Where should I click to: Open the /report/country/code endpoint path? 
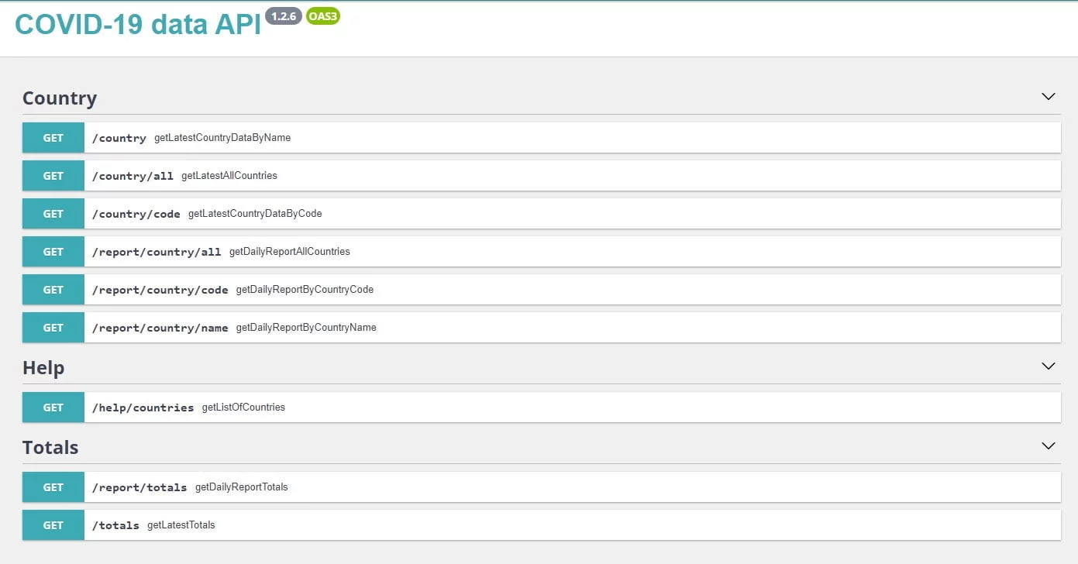coord(160,290)
